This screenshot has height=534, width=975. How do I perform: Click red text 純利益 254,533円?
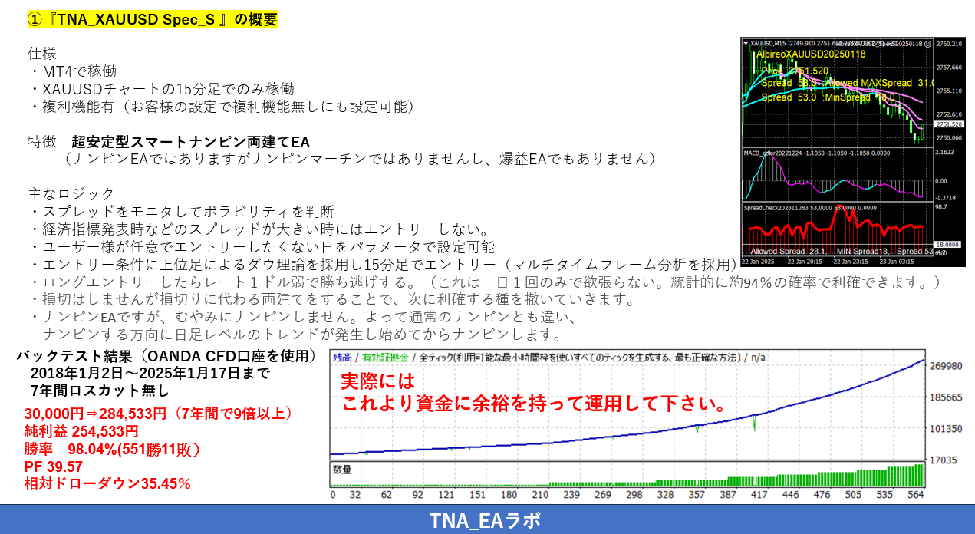click(x=81, y=431)
